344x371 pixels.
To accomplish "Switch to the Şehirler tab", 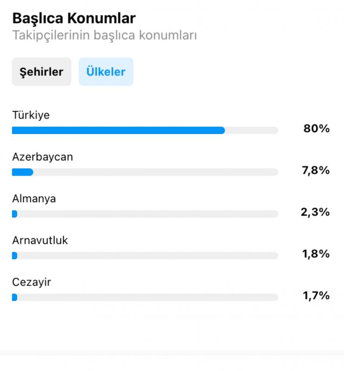I will click(42, 72).
